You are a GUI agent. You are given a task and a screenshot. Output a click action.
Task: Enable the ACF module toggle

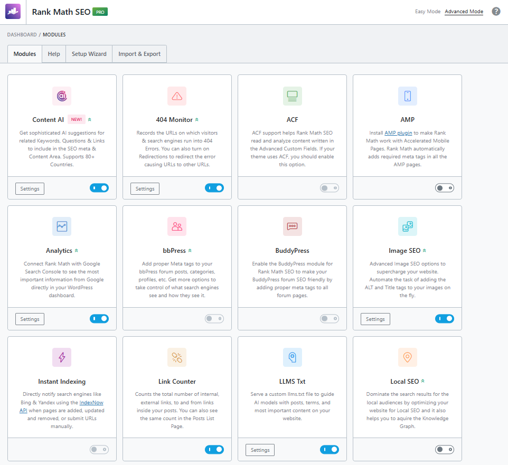tap(330, 188)
